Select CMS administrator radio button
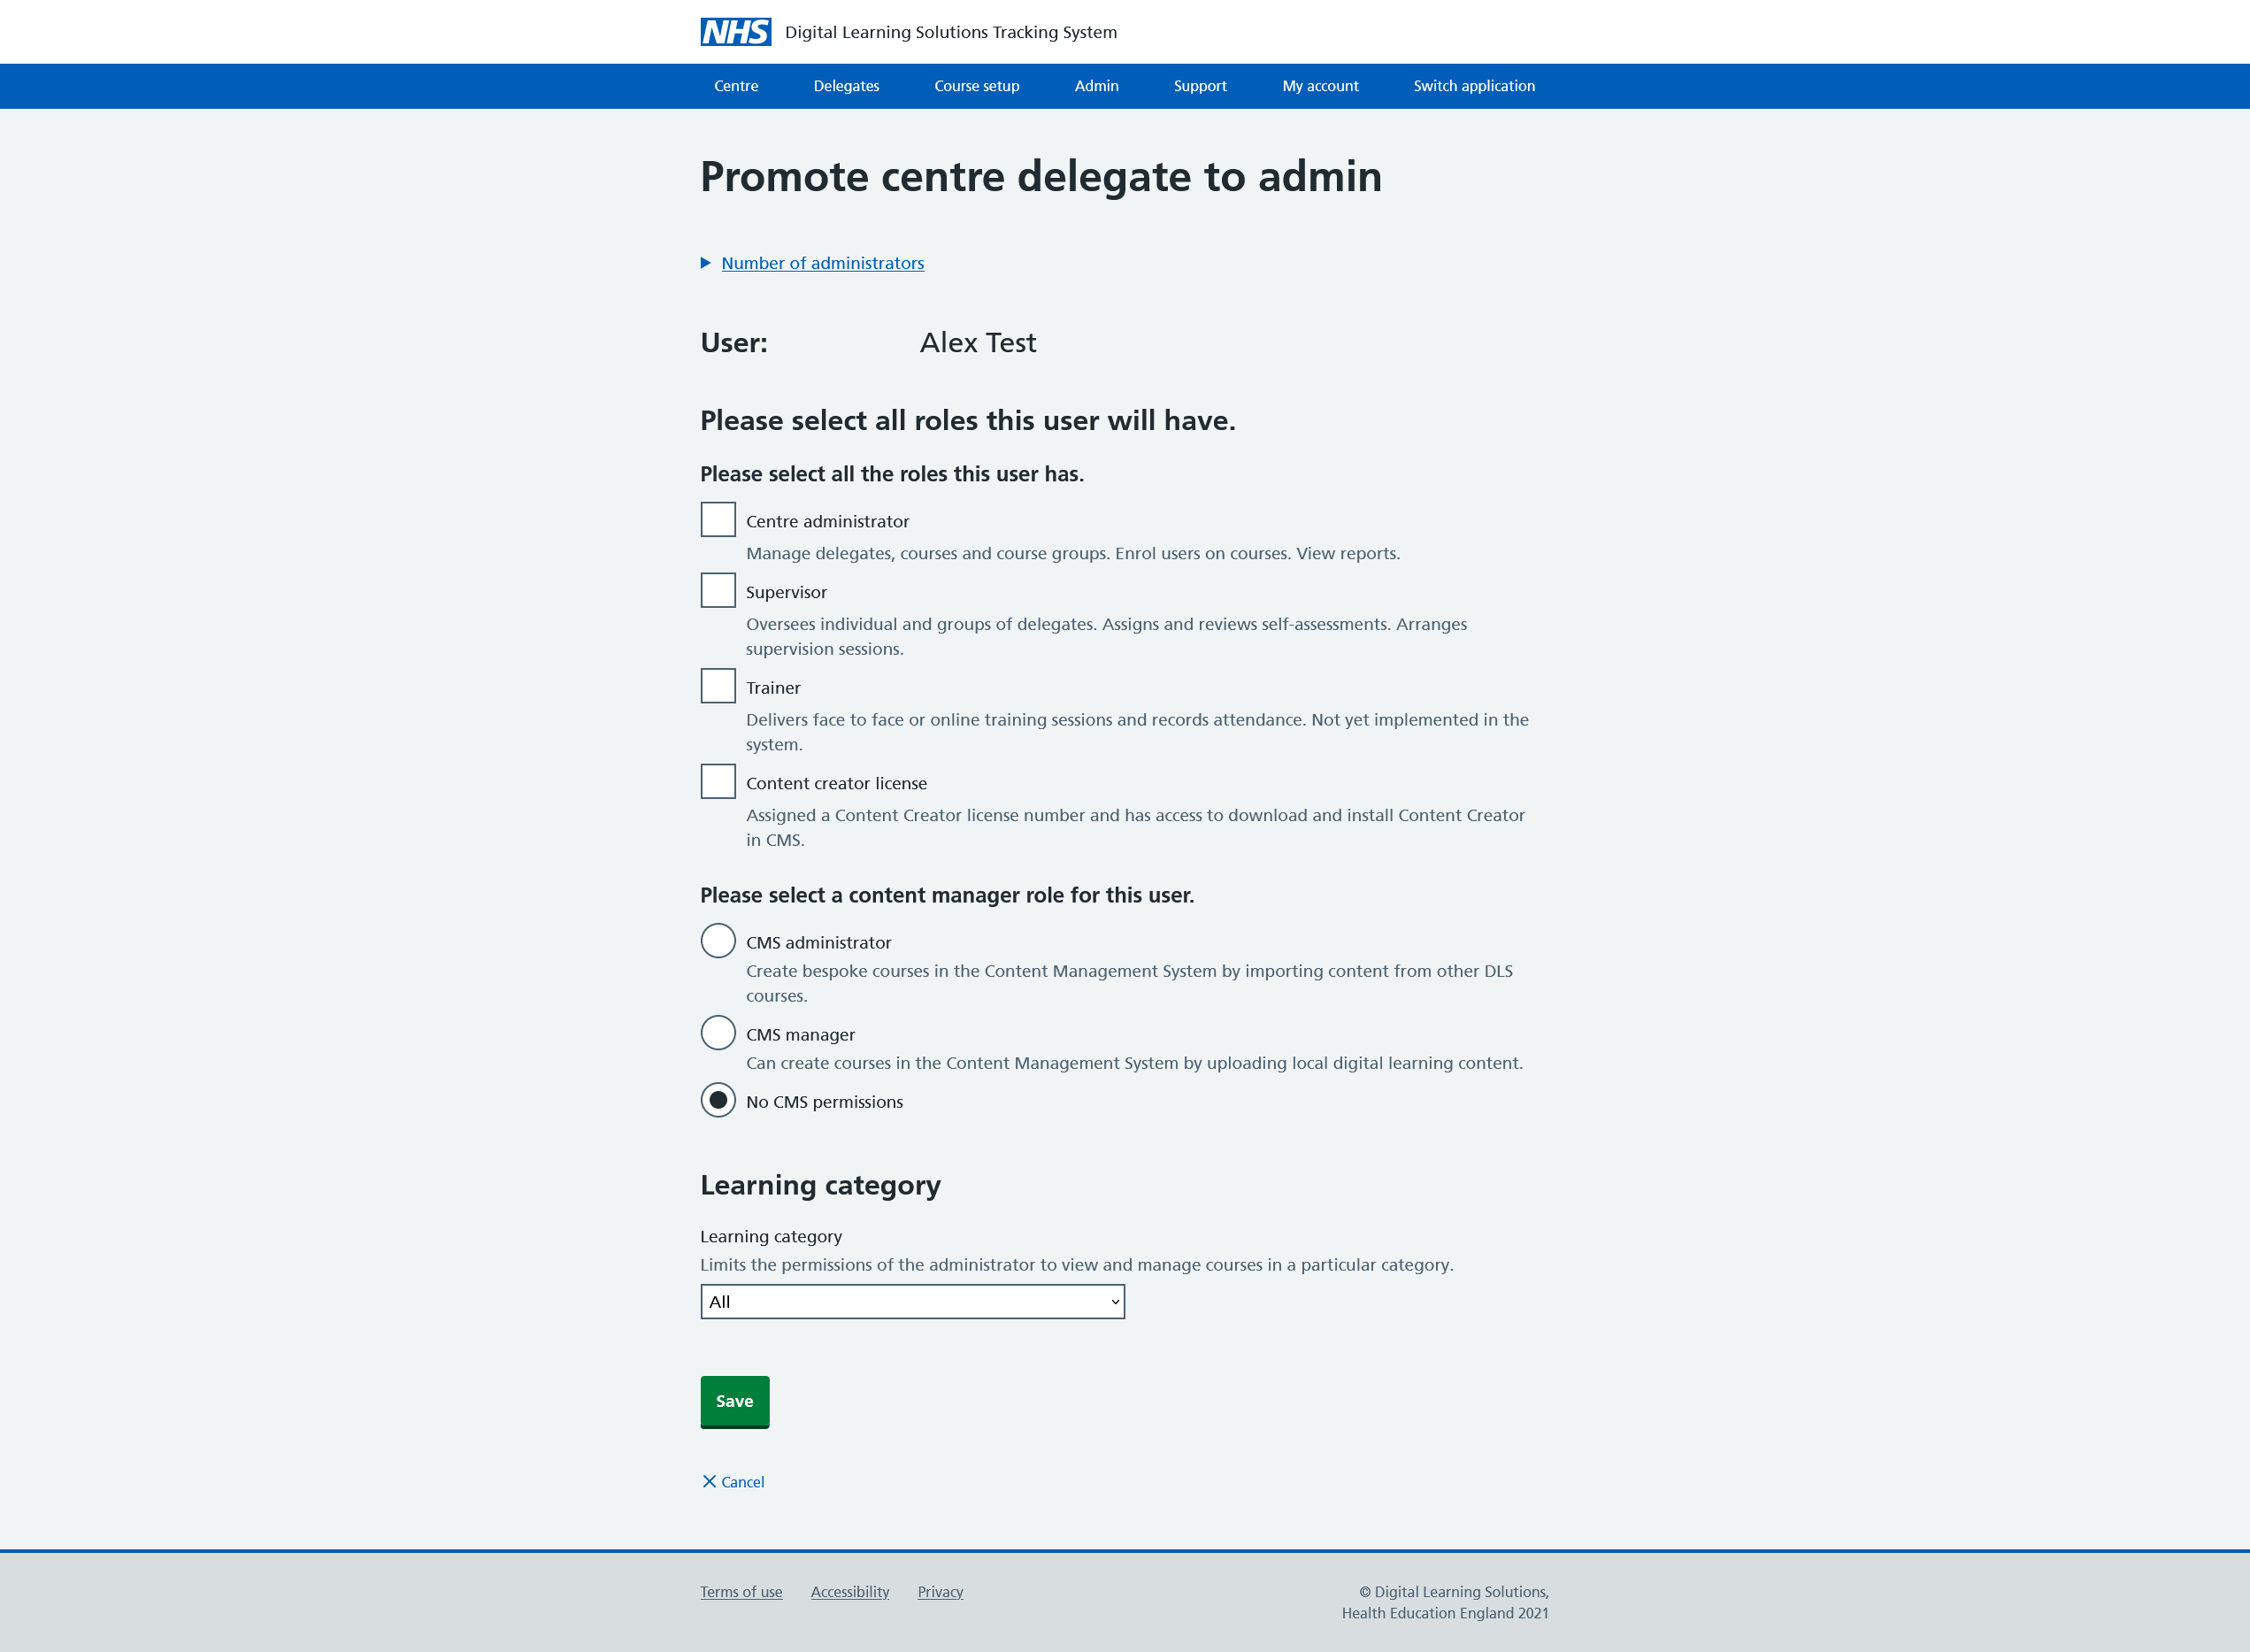The width and height of the screenshot is (2250, 1652). pos(718,941)
